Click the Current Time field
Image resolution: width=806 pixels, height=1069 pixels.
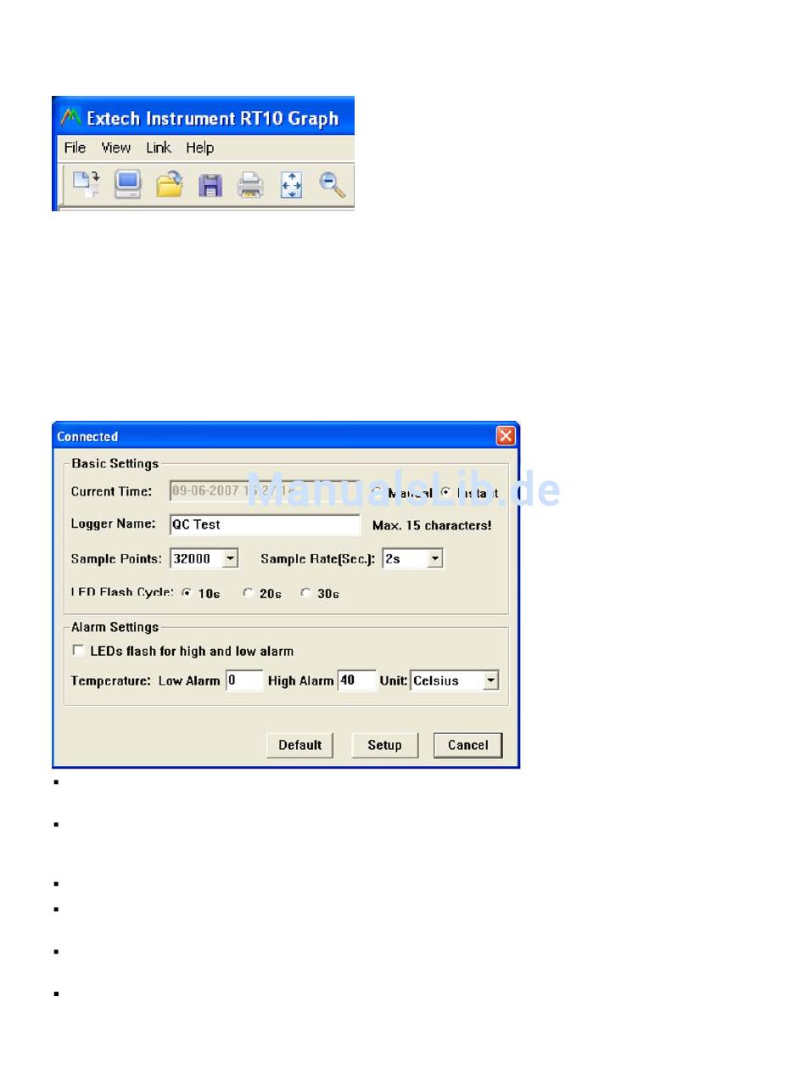click(x=266, y=491)
